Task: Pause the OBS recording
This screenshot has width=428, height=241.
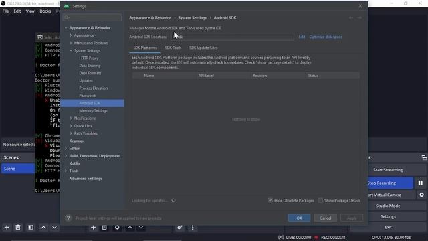Action: 421,183
